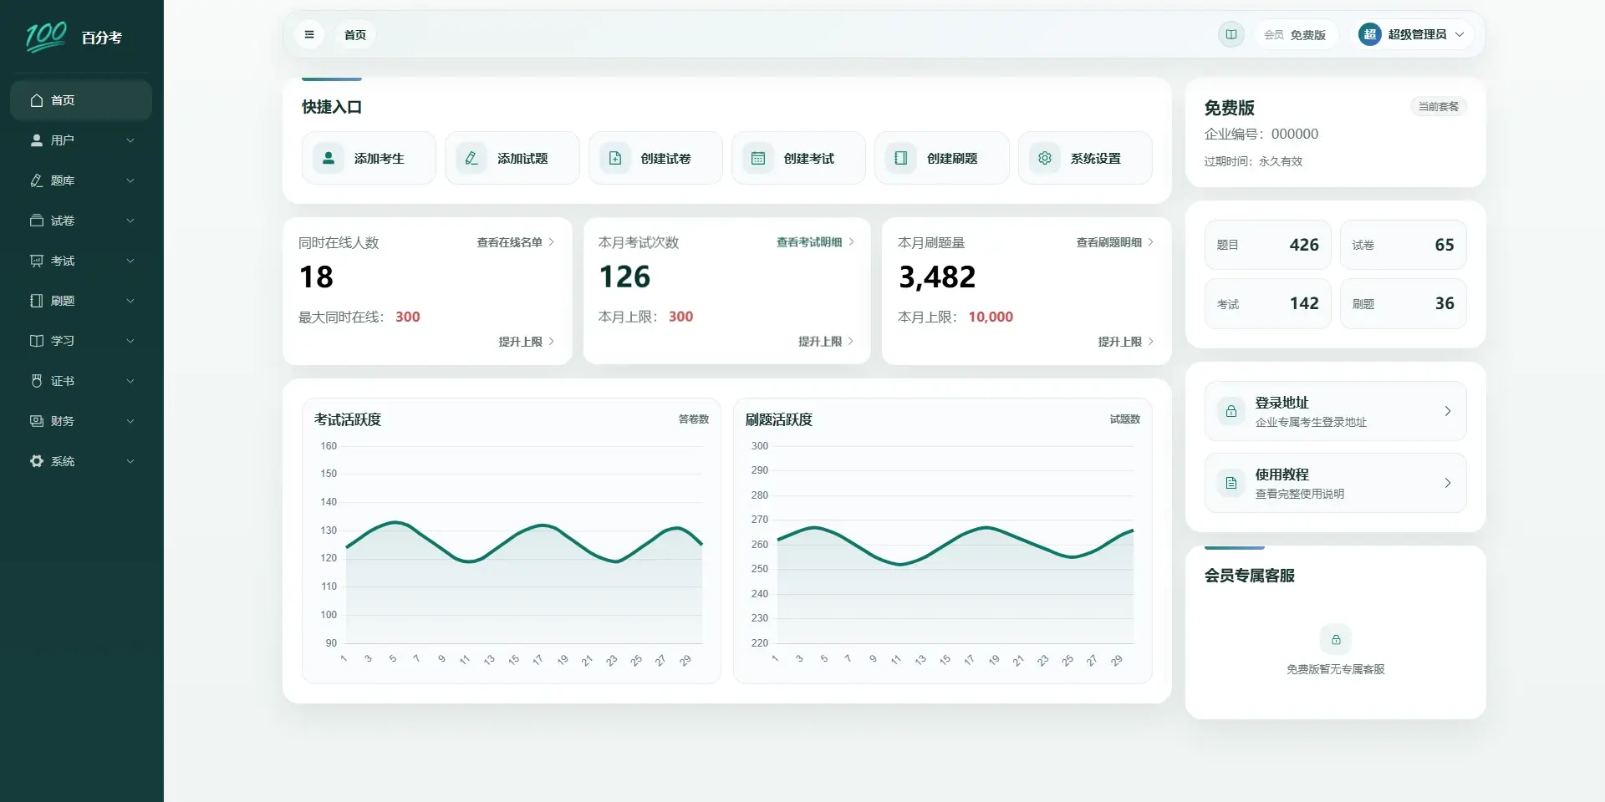This screenshot has width=1605, height=802.
Task: Open the 创建刷题 shortcut icon
Action: [901, 158]
